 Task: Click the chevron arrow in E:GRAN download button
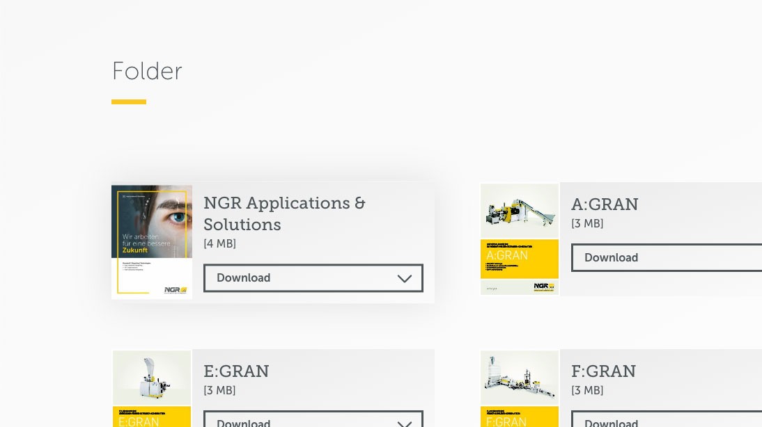pos(404,424)
